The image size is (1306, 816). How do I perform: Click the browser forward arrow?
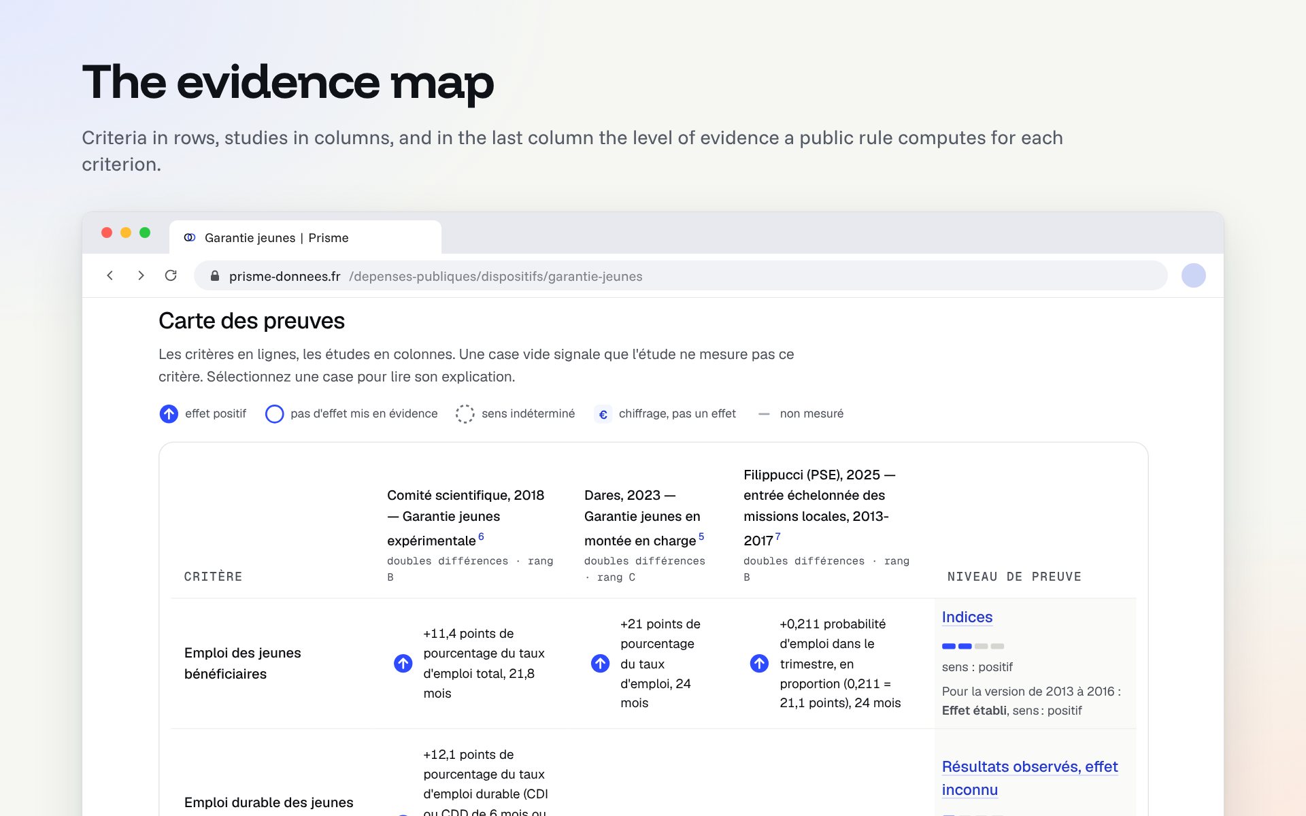pos(141,275)
